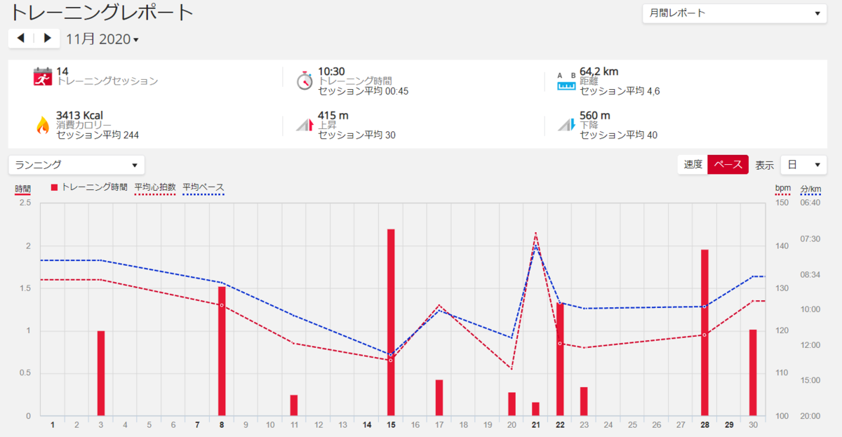Open the ランニング sport filter dropdown
This screenshot has width=842, height=437.
click(x=76, y=165)
